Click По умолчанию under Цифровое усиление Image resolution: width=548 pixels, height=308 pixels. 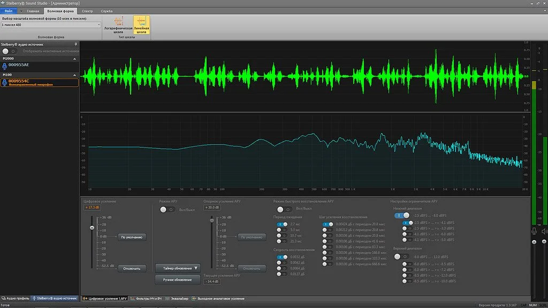[x=132, y=237]
